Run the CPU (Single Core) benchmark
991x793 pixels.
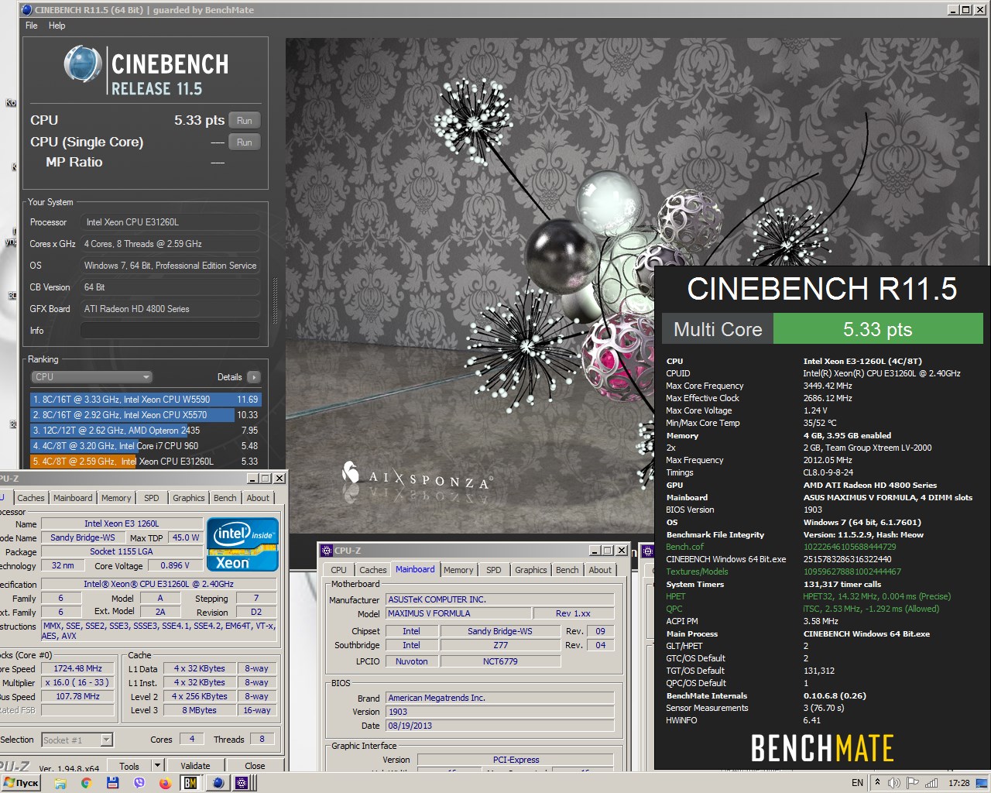coord(245,142)
